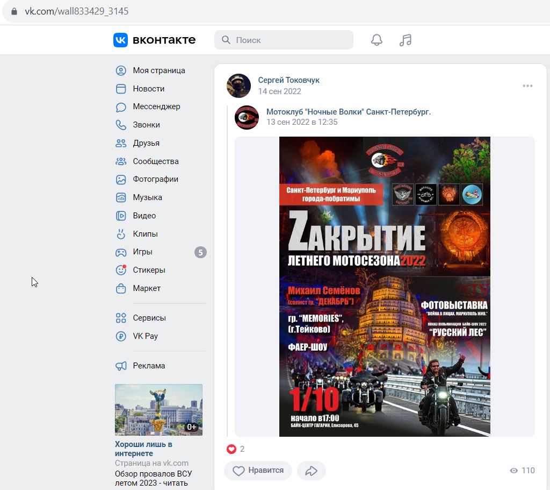This screenshot has height=490, width=550.
Task: Open ad image with 0+ label
Action: 158,410
